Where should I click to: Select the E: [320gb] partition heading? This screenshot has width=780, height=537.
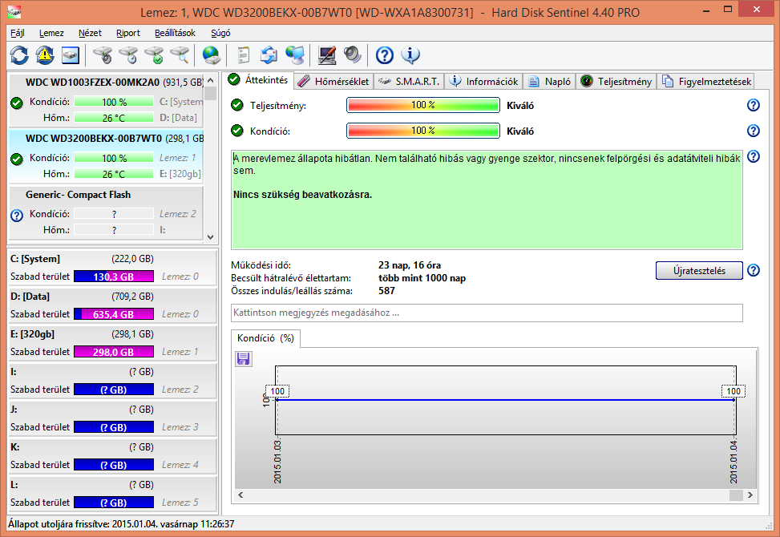pyautogui.click(x=32, y=334)
